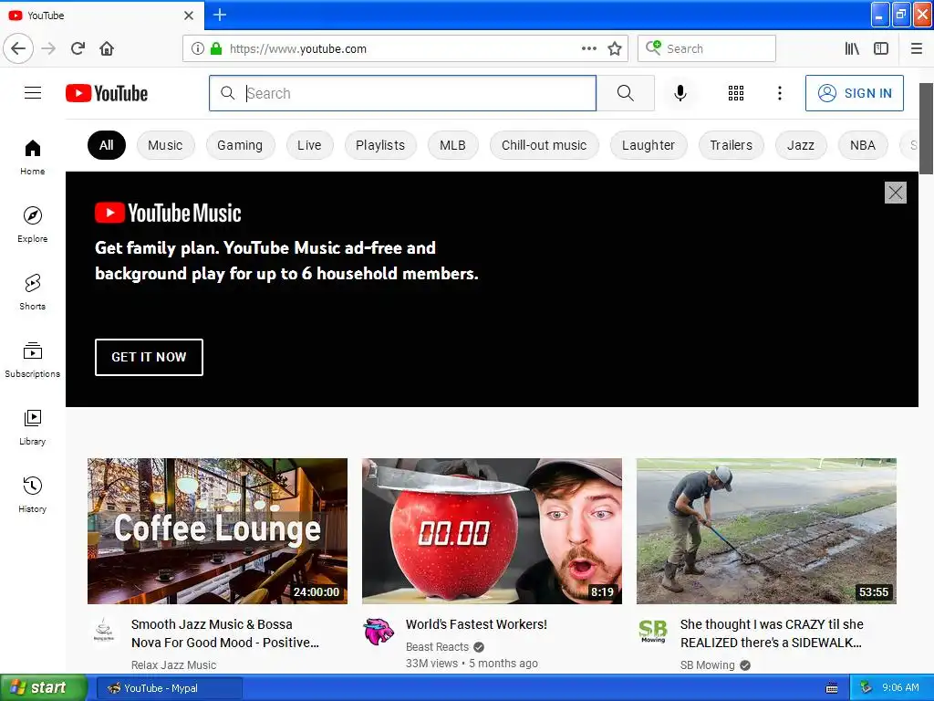Open the World's Fastest Workers thumbnail
Screen dimensions: 934x701
(x=492, y=531)
